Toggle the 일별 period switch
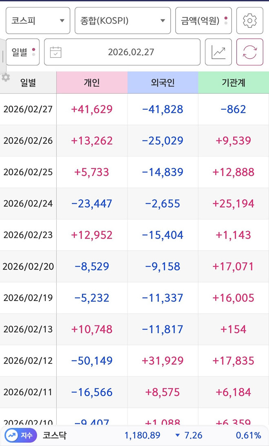Viewport: 269px width, 446px height. 23,52
